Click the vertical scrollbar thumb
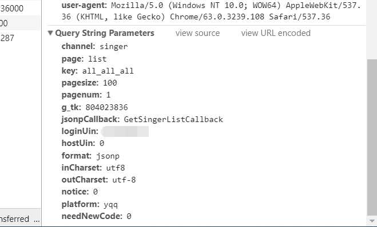The image size is (377, 227). click(372, 138)
